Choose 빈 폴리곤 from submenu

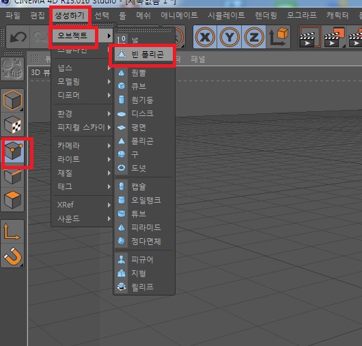pos(144,55)
